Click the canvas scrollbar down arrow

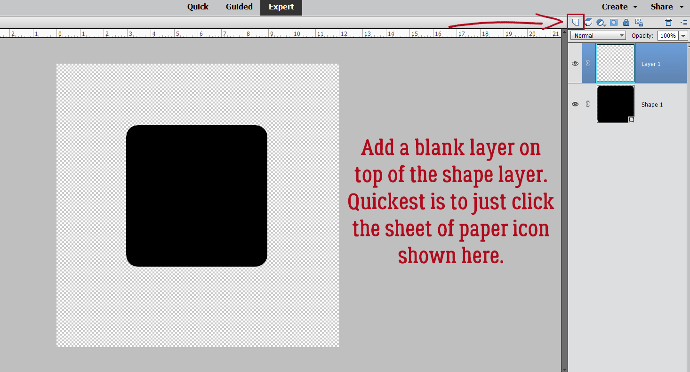[564, 369]
